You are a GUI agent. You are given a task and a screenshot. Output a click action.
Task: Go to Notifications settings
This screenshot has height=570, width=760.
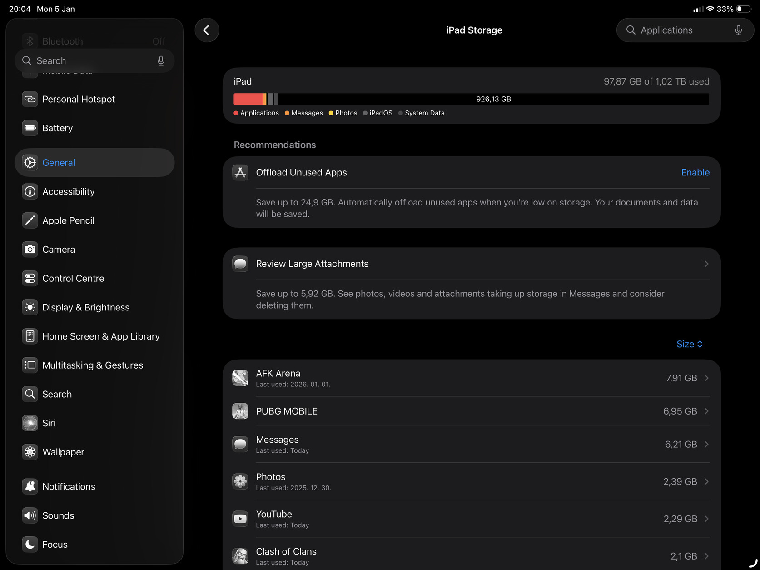click(69, 487)
